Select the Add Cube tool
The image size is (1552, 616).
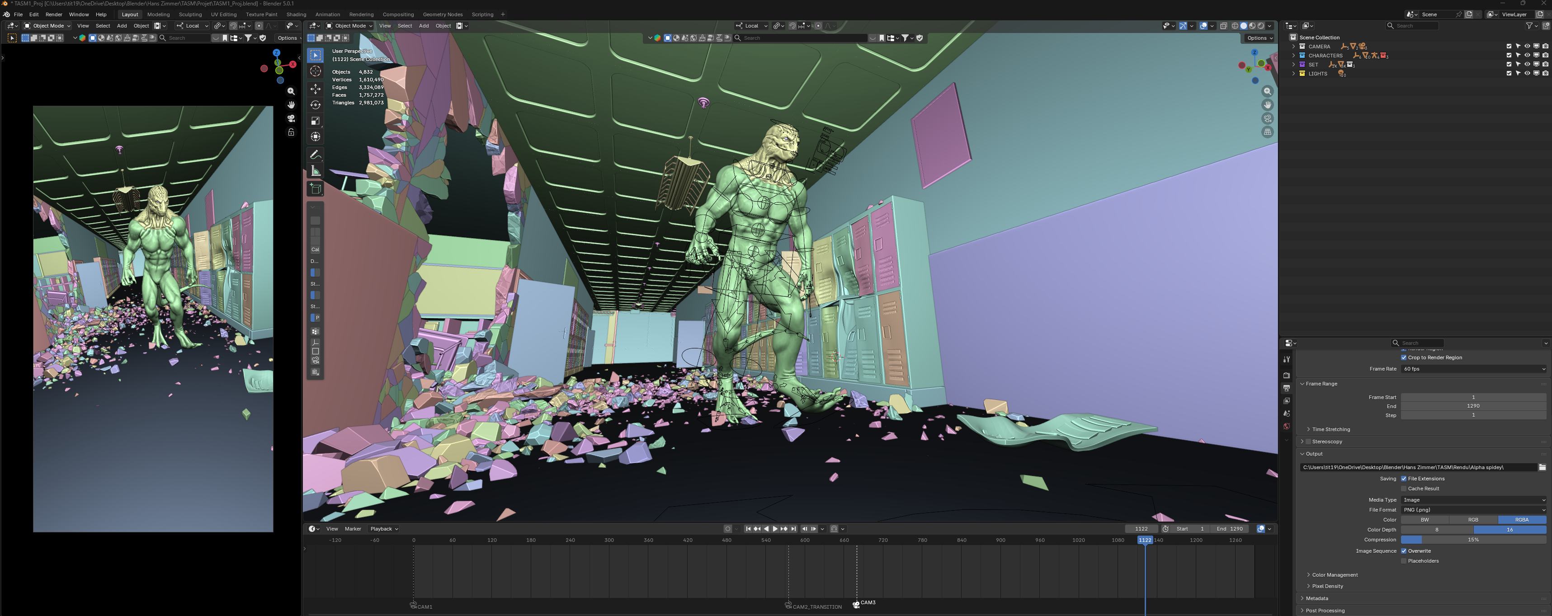pos(315,188)
